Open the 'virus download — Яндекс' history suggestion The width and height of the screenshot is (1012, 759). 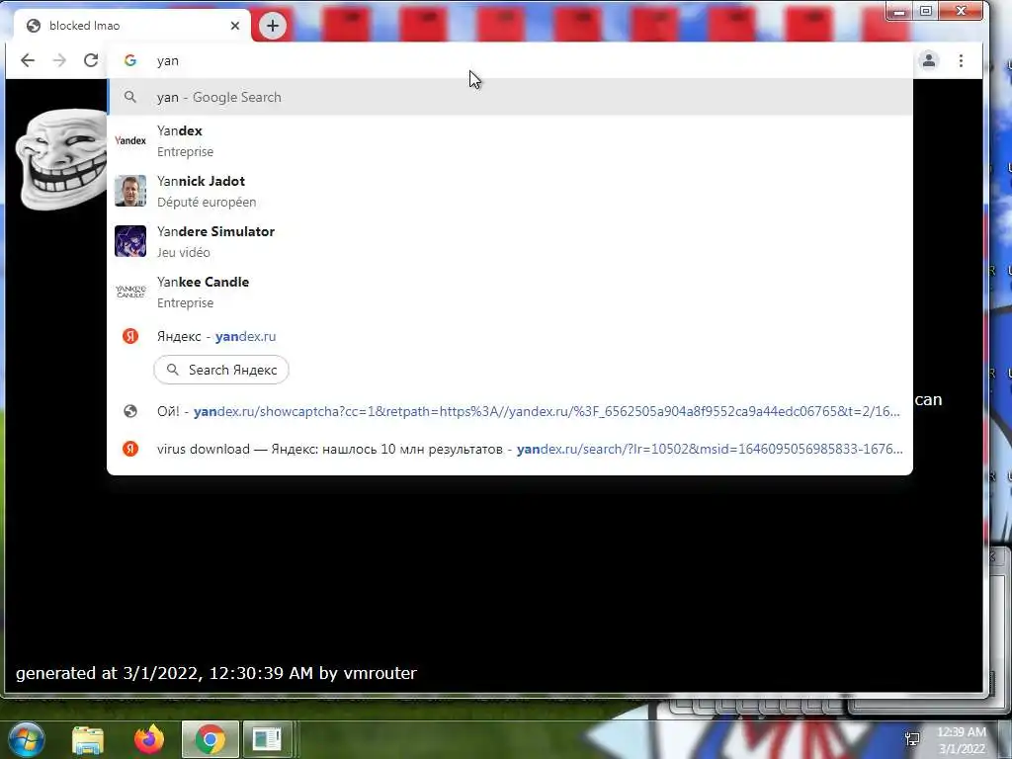(510, 449)
